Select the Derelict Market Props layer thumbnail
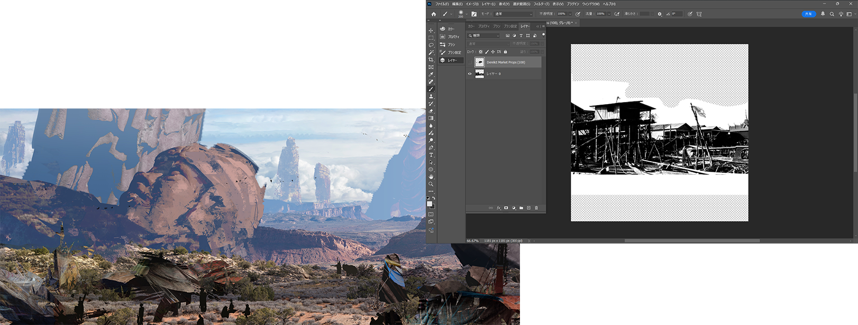The height and width of the screenshot is (325, 858). pyautogui.click(x=479, y=62)
